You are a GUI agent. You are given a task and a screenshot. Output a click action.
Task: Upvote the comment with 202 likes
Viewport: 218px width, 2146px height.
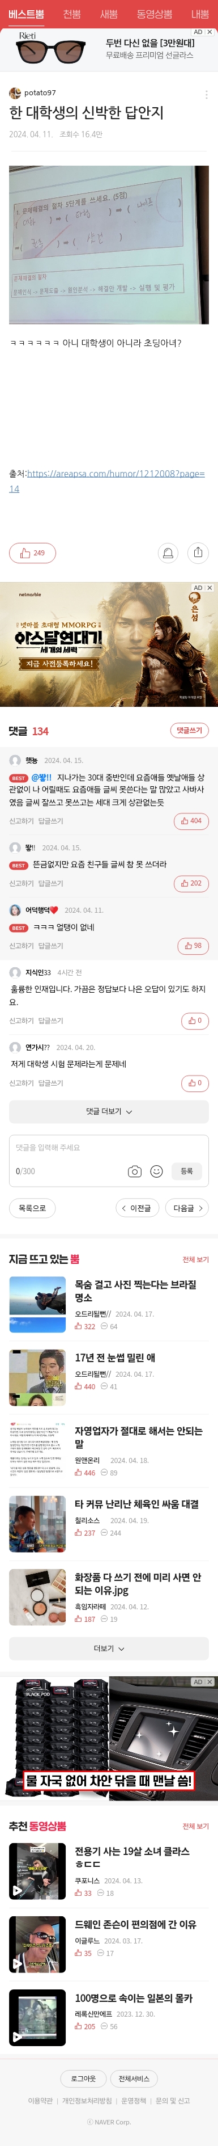[x=191, y=883]
